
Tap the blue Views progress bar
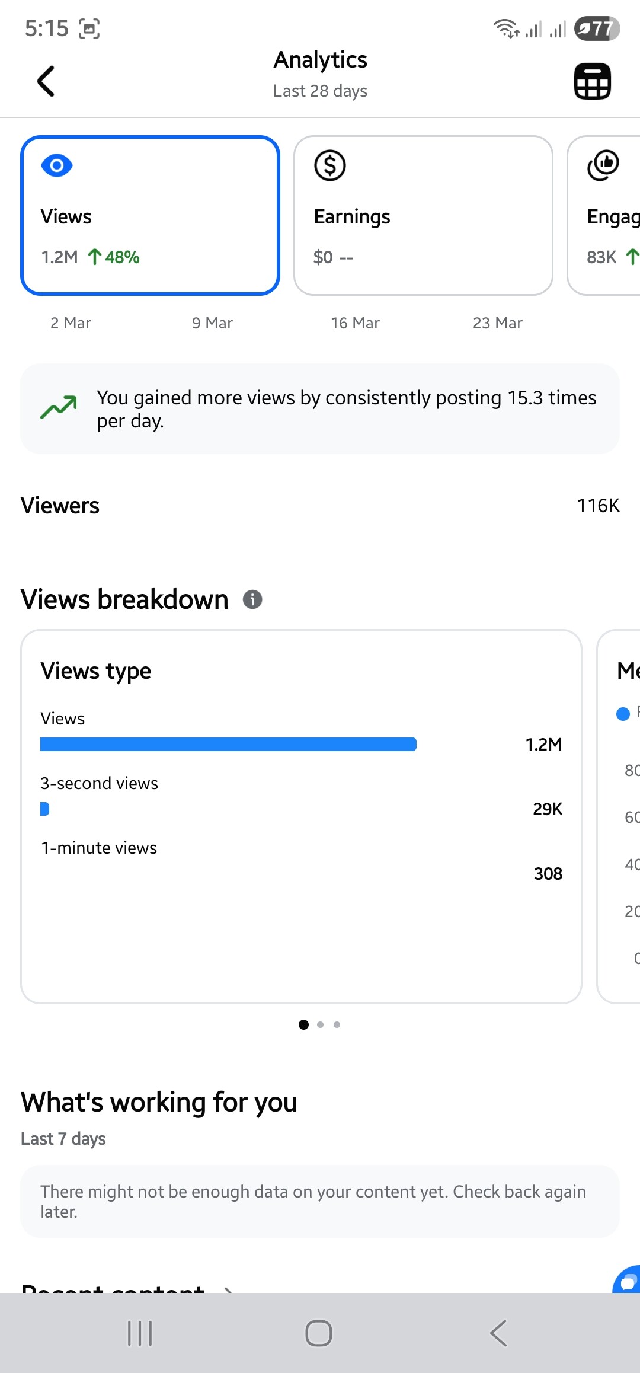[228, 744]
